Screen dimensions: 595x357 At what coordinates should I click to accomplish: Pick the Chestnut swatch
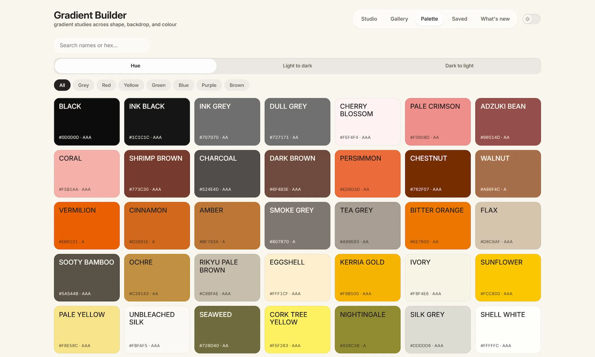(438, 174)
